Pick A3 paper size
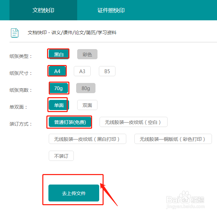Viewport: 217px width, 214px height. click(82, 71)
